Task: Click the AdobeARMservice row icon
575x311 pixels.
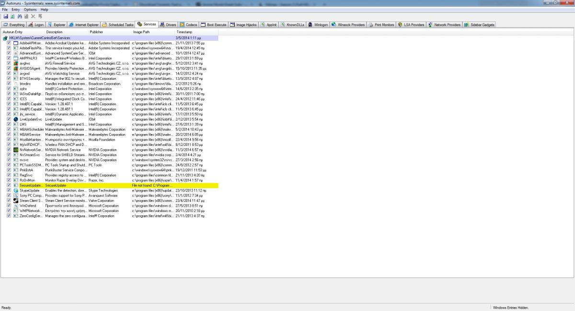Action: coord(16,43)
